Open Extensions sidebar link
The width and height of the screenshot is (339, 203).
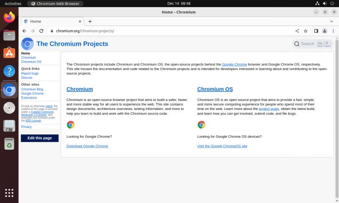click(x=29, y=98)
